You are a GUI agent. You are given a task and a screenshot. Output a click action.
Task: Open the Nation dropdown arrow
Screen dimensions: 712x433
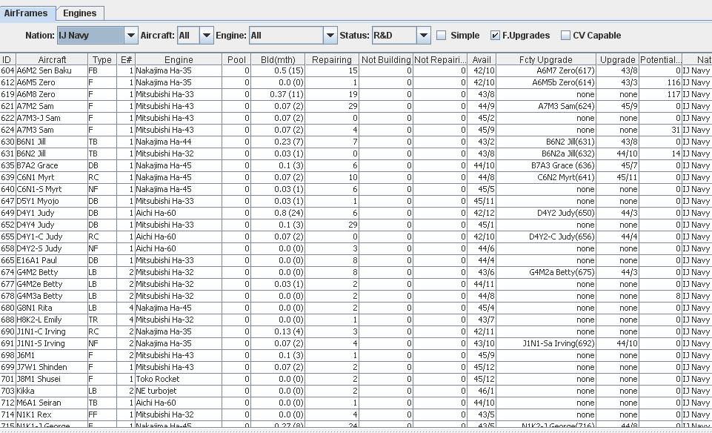[131, 36]
